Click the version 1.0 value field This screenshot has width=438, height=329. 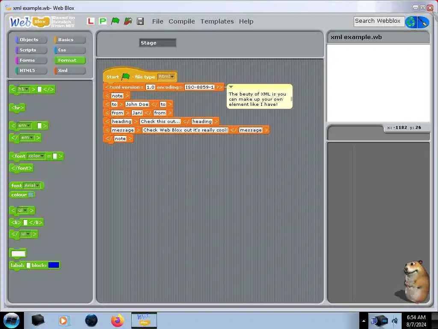coord(150,87)
